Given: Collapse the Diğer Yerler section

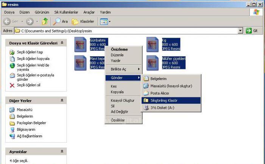Looking at the screenshot, I should [x=62, y=101].
